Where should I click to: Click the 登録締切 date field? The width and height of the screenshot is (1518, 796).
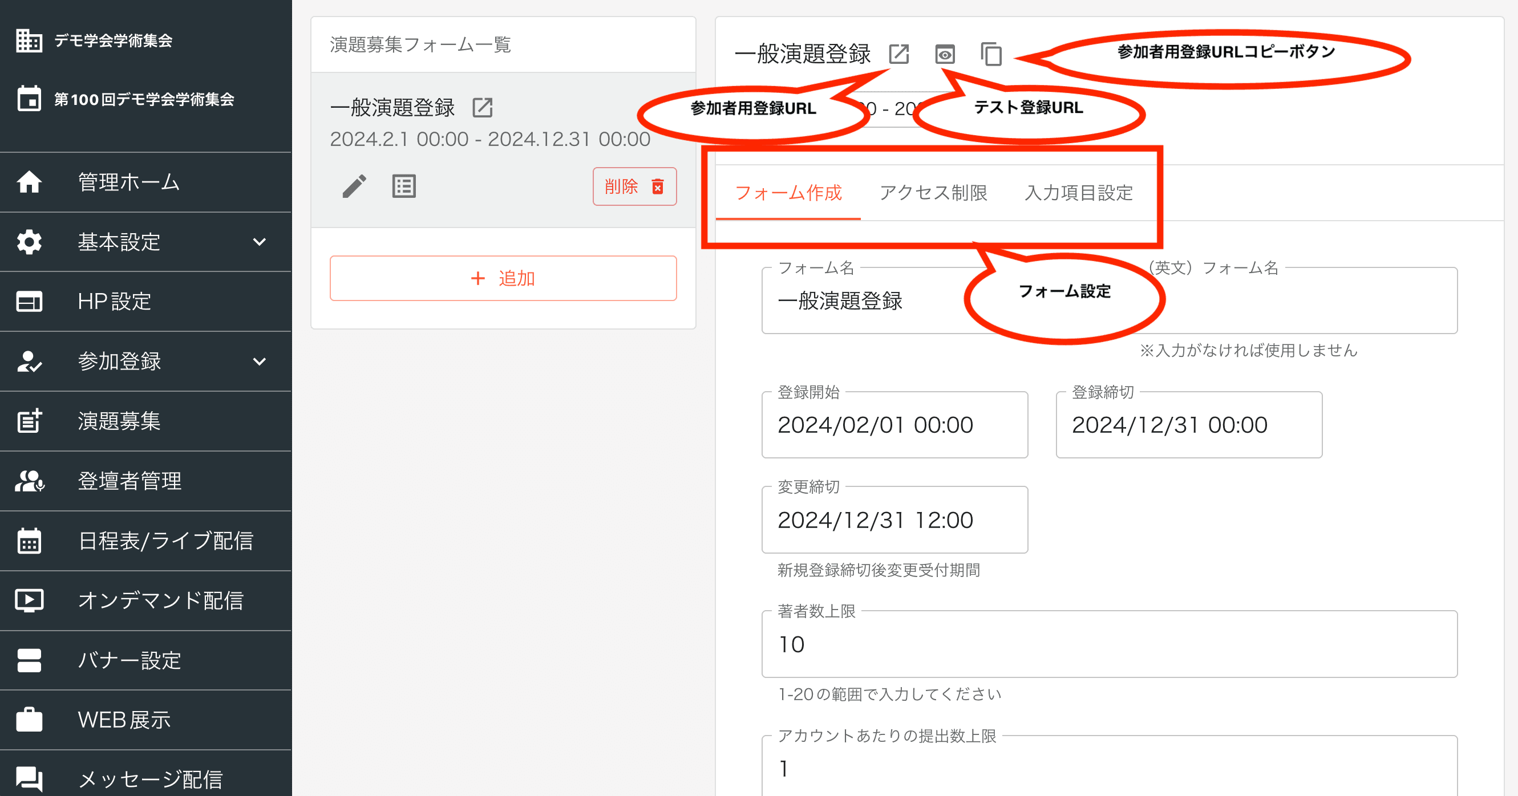1189,424
